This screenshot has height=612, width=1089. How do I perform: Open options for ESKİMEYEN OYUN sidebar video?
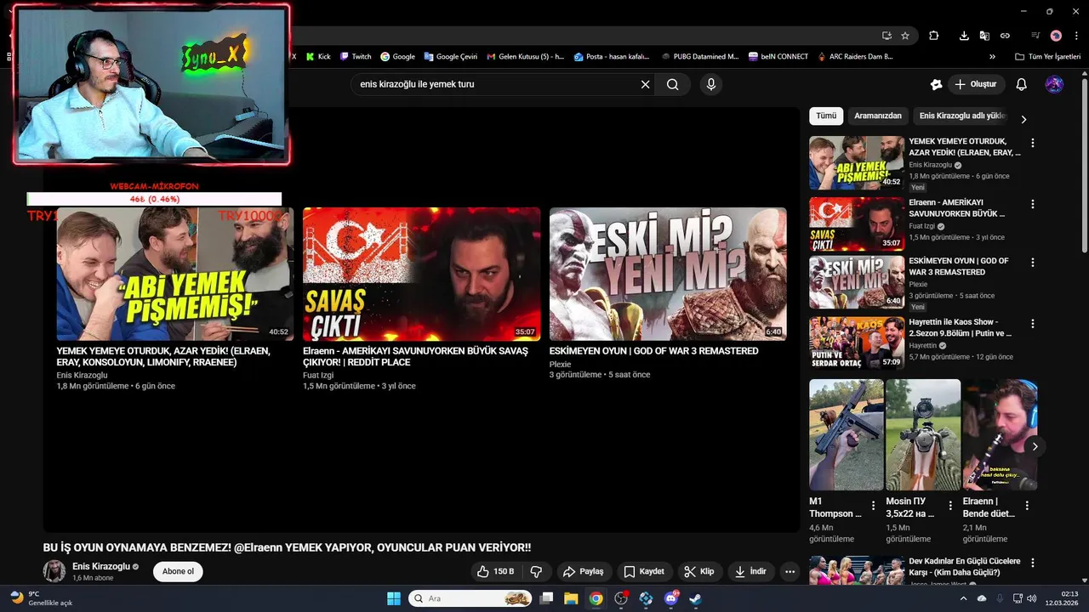(x=1033, y=263)
